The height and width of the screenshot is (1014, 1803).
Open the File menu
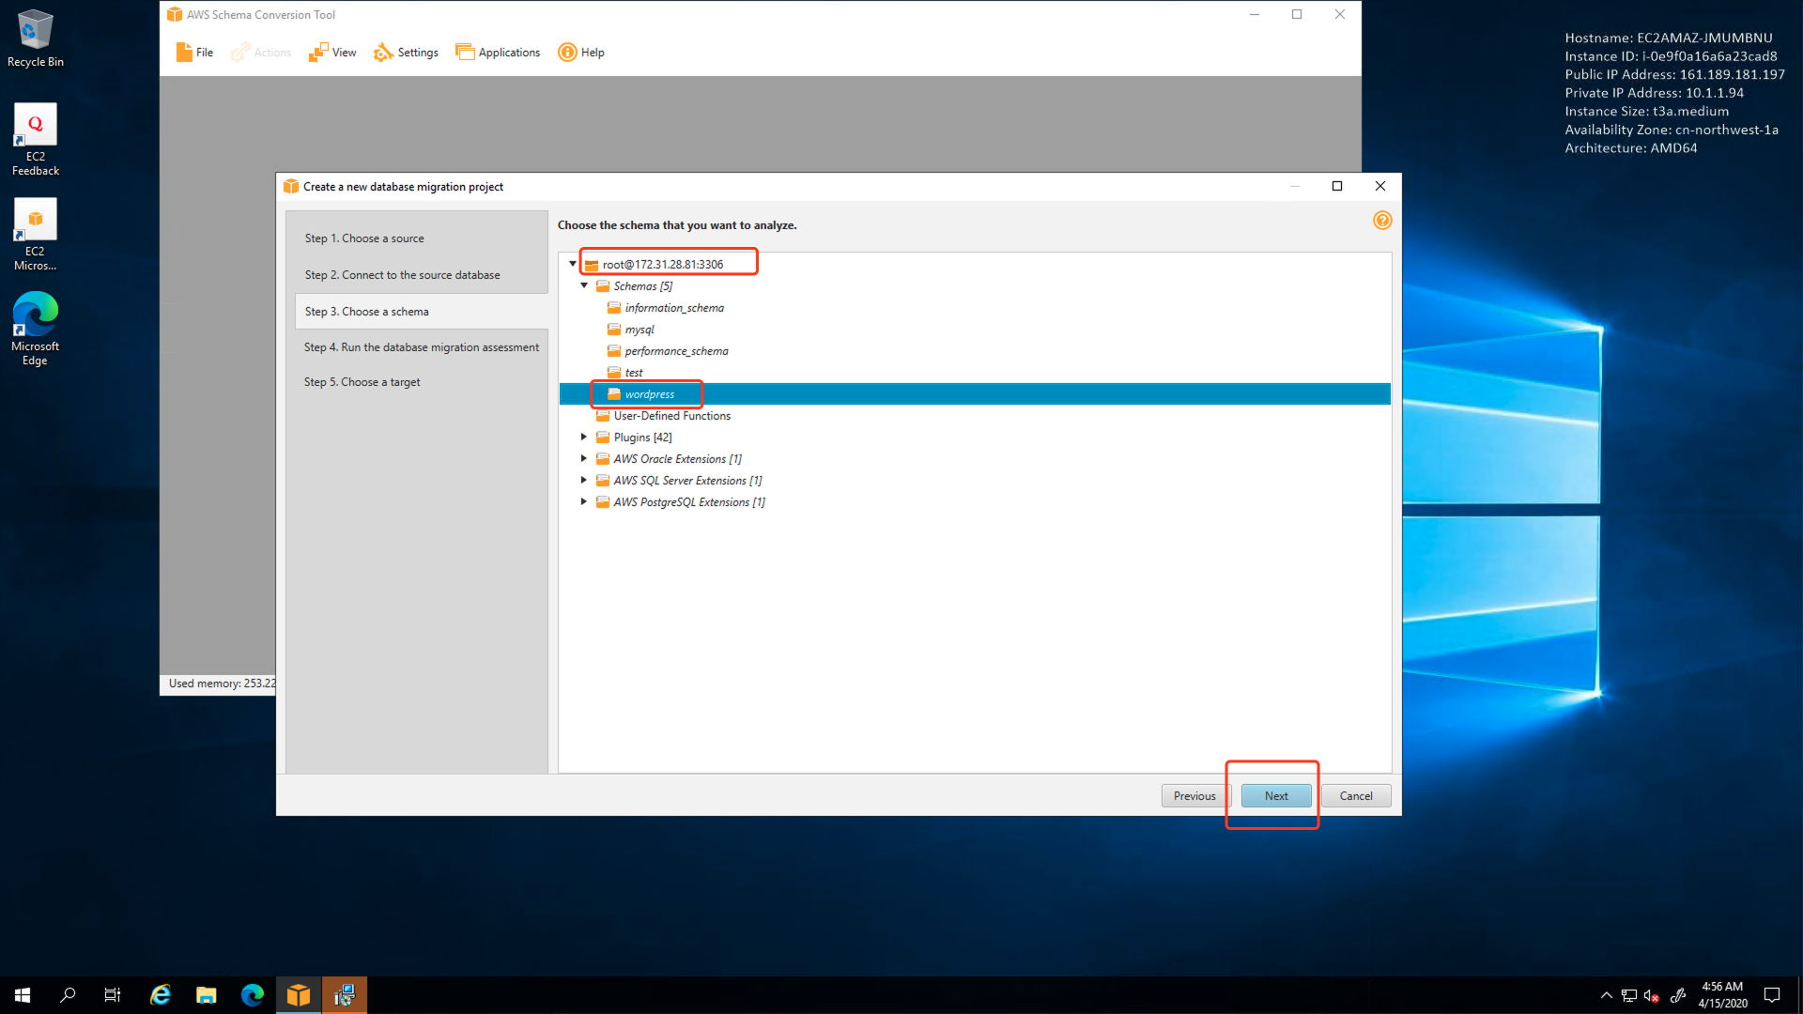pos(194,53)
